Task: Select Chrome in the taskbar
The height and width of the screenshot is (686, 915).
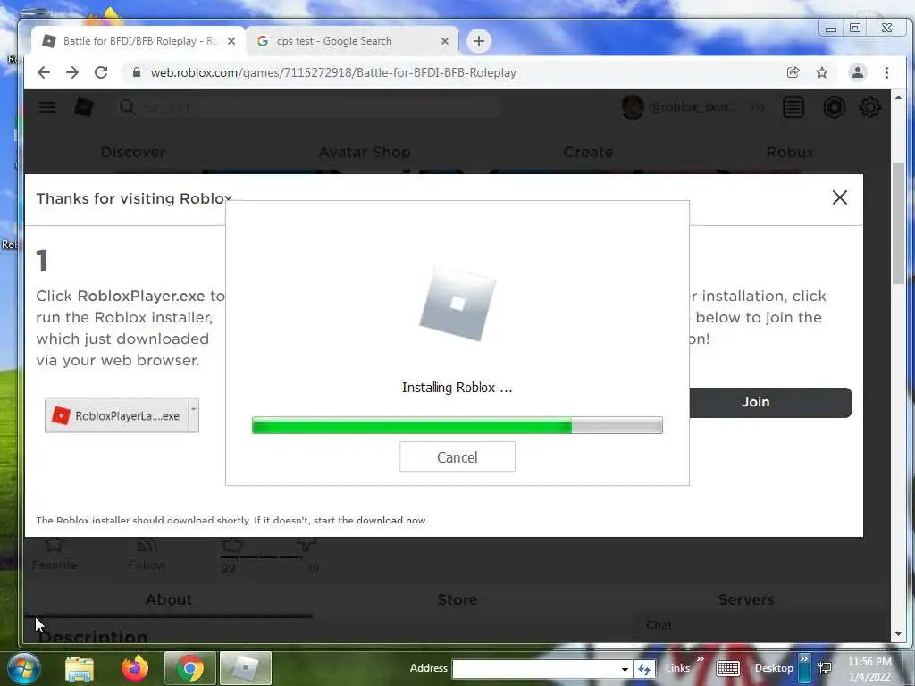Action: (189, 668)
